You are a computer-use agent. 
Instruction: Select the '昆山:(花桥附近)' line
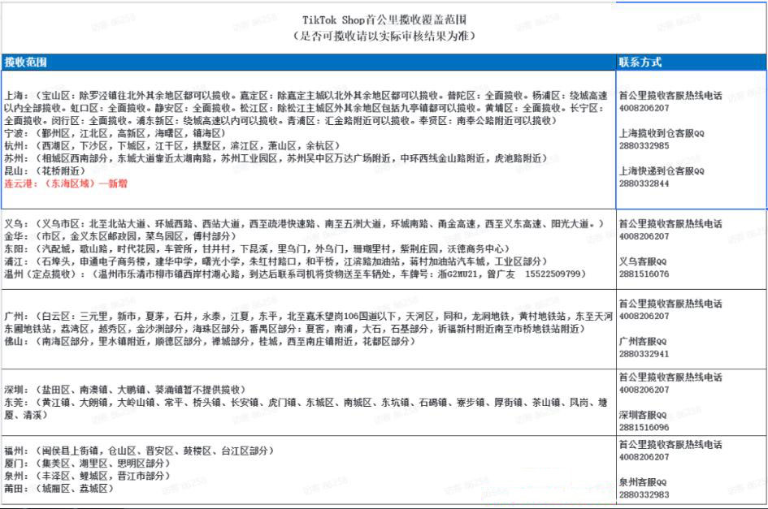45,170
